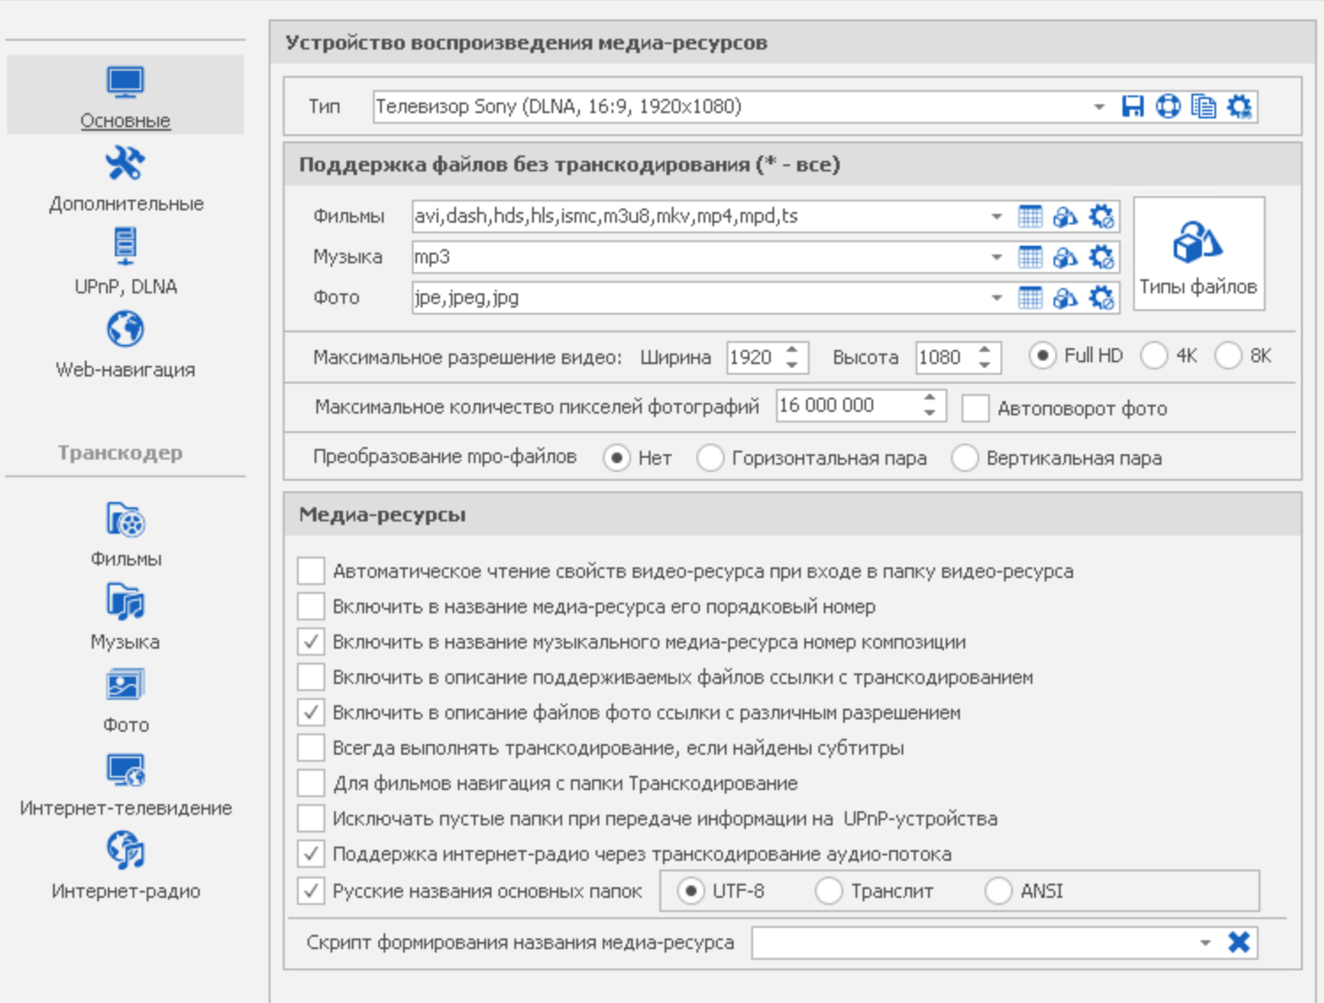The image size is (1324, 1003).
Task: Click the Музыка extensions input field
Action: pyautogui.click(x=698, y=257)
